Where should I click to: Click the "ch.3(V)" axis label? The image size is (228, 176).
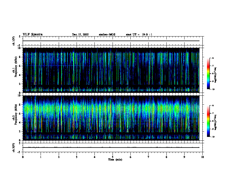[x=14, y=148]
